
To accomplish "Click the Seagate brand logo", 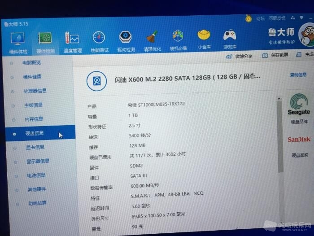I will (x=299, y=105).
